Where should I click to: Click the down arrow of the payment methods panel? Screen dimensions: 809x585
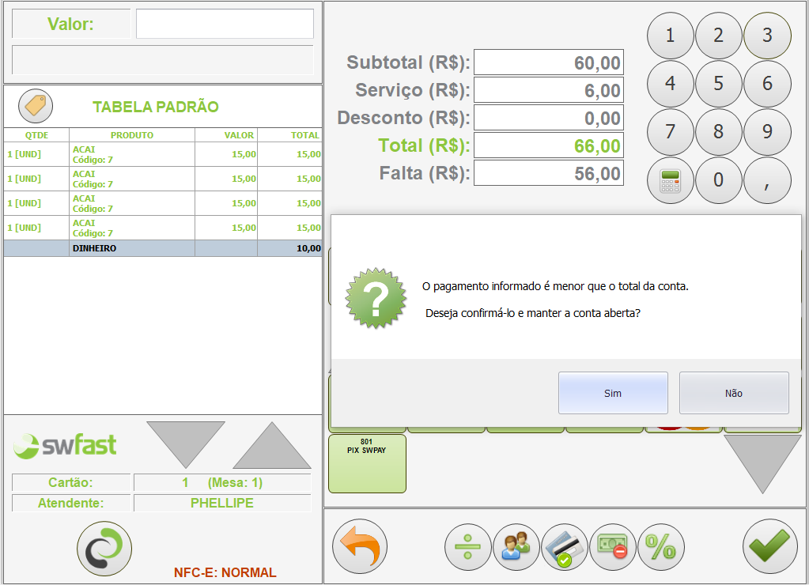coord(762,464)
